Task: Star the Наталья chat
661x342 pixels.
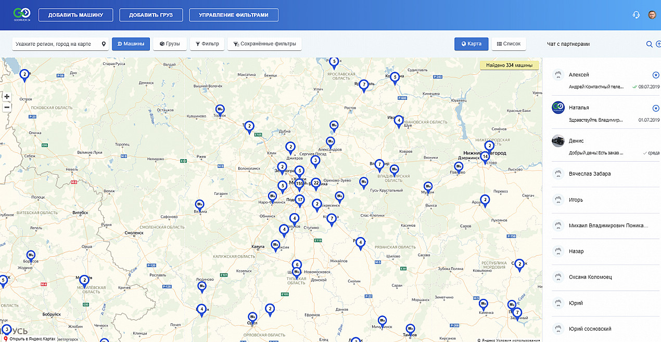Action: tap(656, 108)
